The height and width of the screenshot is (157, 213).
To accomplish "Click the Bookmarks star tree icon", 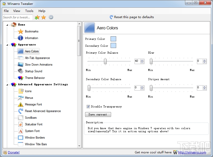I will click(x=21, y=31).
